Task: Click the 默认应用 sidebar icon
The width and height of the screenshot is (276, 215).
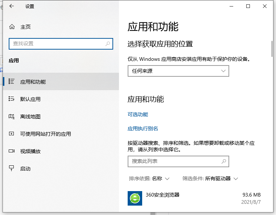Action: [12, 99]
